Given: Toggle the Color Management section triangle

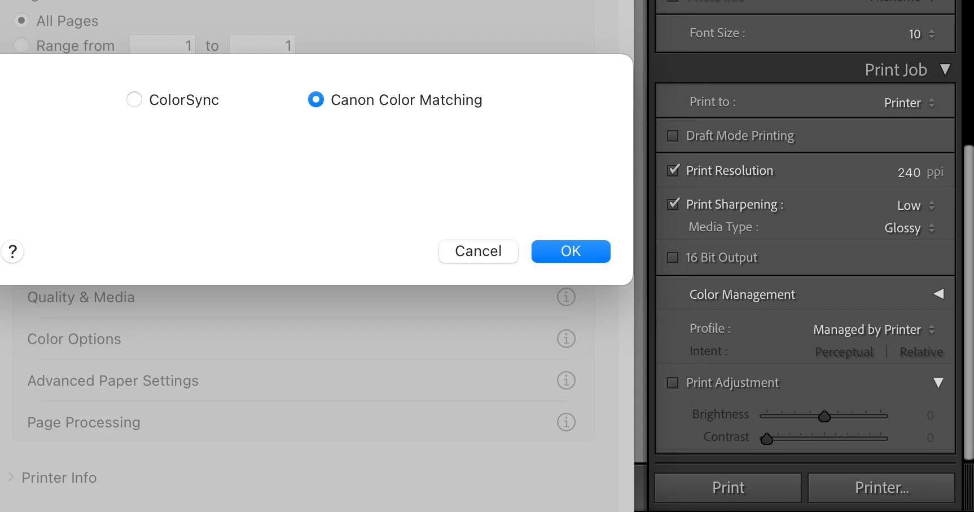Looking at the screenshot, I should point(938,294).
